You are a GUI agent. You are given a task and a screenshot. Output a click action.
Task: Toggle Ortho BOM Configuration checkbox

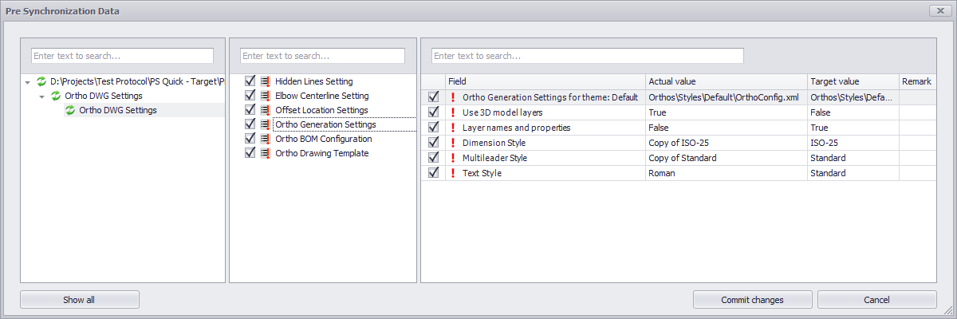(x=250, y=139)
